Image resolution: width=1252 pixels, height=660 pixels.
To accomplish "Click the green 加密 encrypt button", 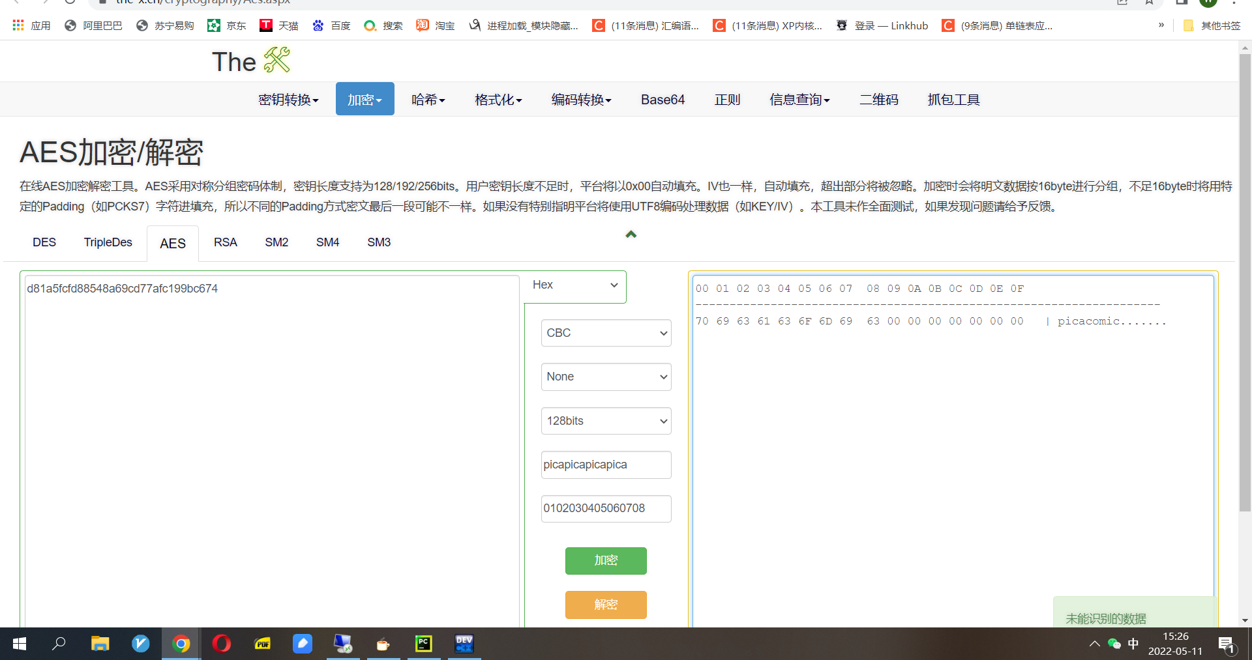I will (606, 561).
